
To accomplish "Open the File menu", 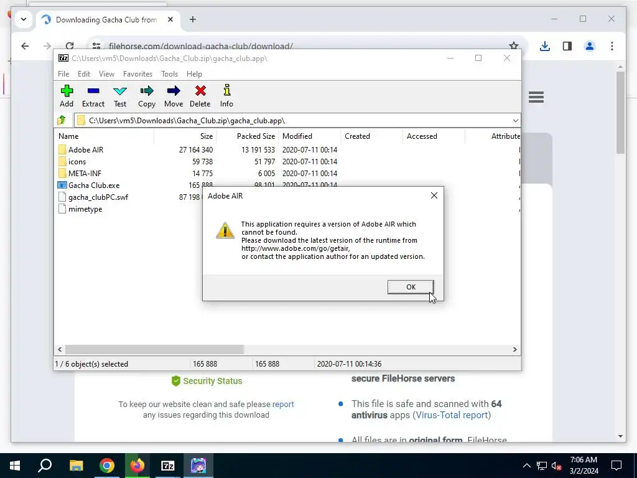I will coord(63,74).
